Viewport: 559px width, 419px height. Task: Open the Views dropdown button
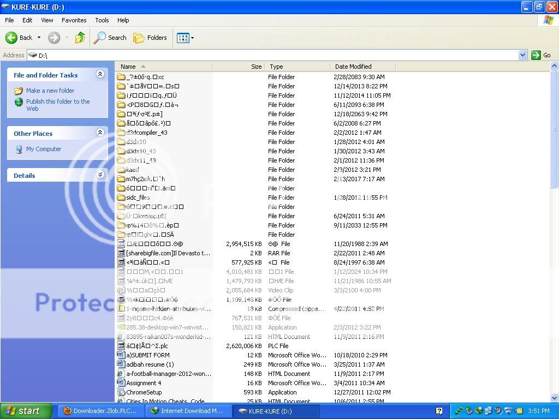(x=185, y=38)
